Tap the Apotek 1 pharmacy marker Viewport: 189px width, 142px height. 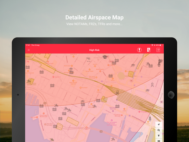[x=53, y=77]
